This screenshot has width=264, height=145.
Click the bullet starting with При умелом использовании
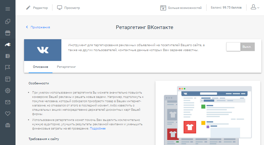pos(88,103)
